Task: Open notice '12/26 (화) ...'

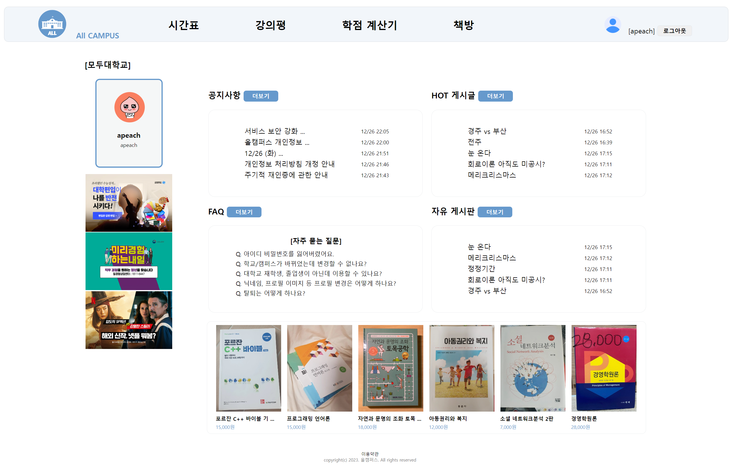Action: tap(264, 153)
